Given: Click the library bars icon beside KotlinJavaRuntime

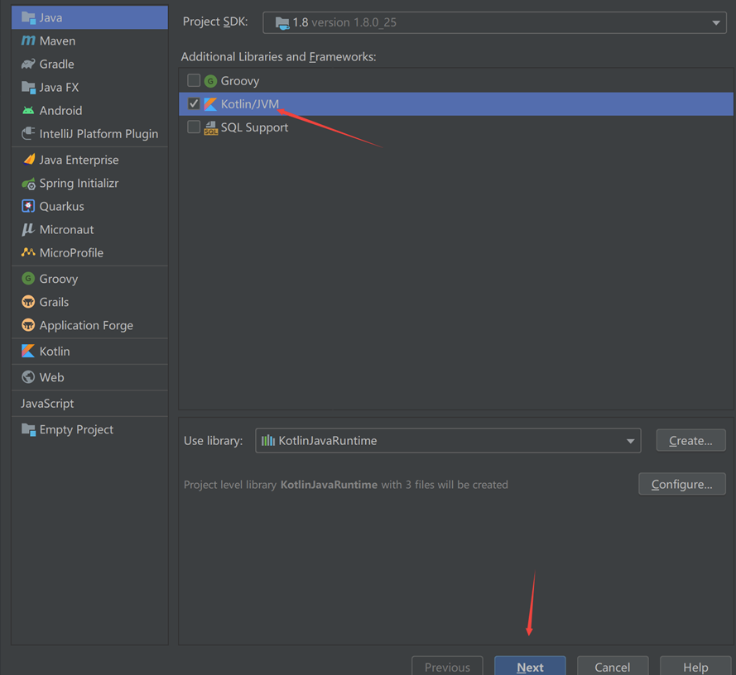Looking at the screenshot, I should [x=268, y=440].
